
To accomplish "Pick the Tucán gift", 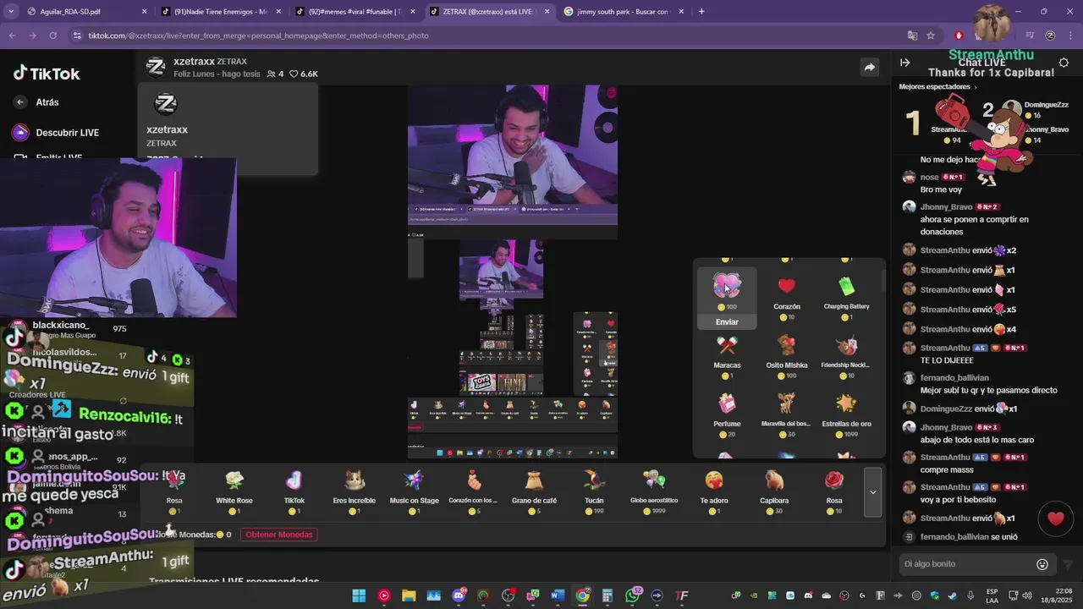I will tap(594, 491).
